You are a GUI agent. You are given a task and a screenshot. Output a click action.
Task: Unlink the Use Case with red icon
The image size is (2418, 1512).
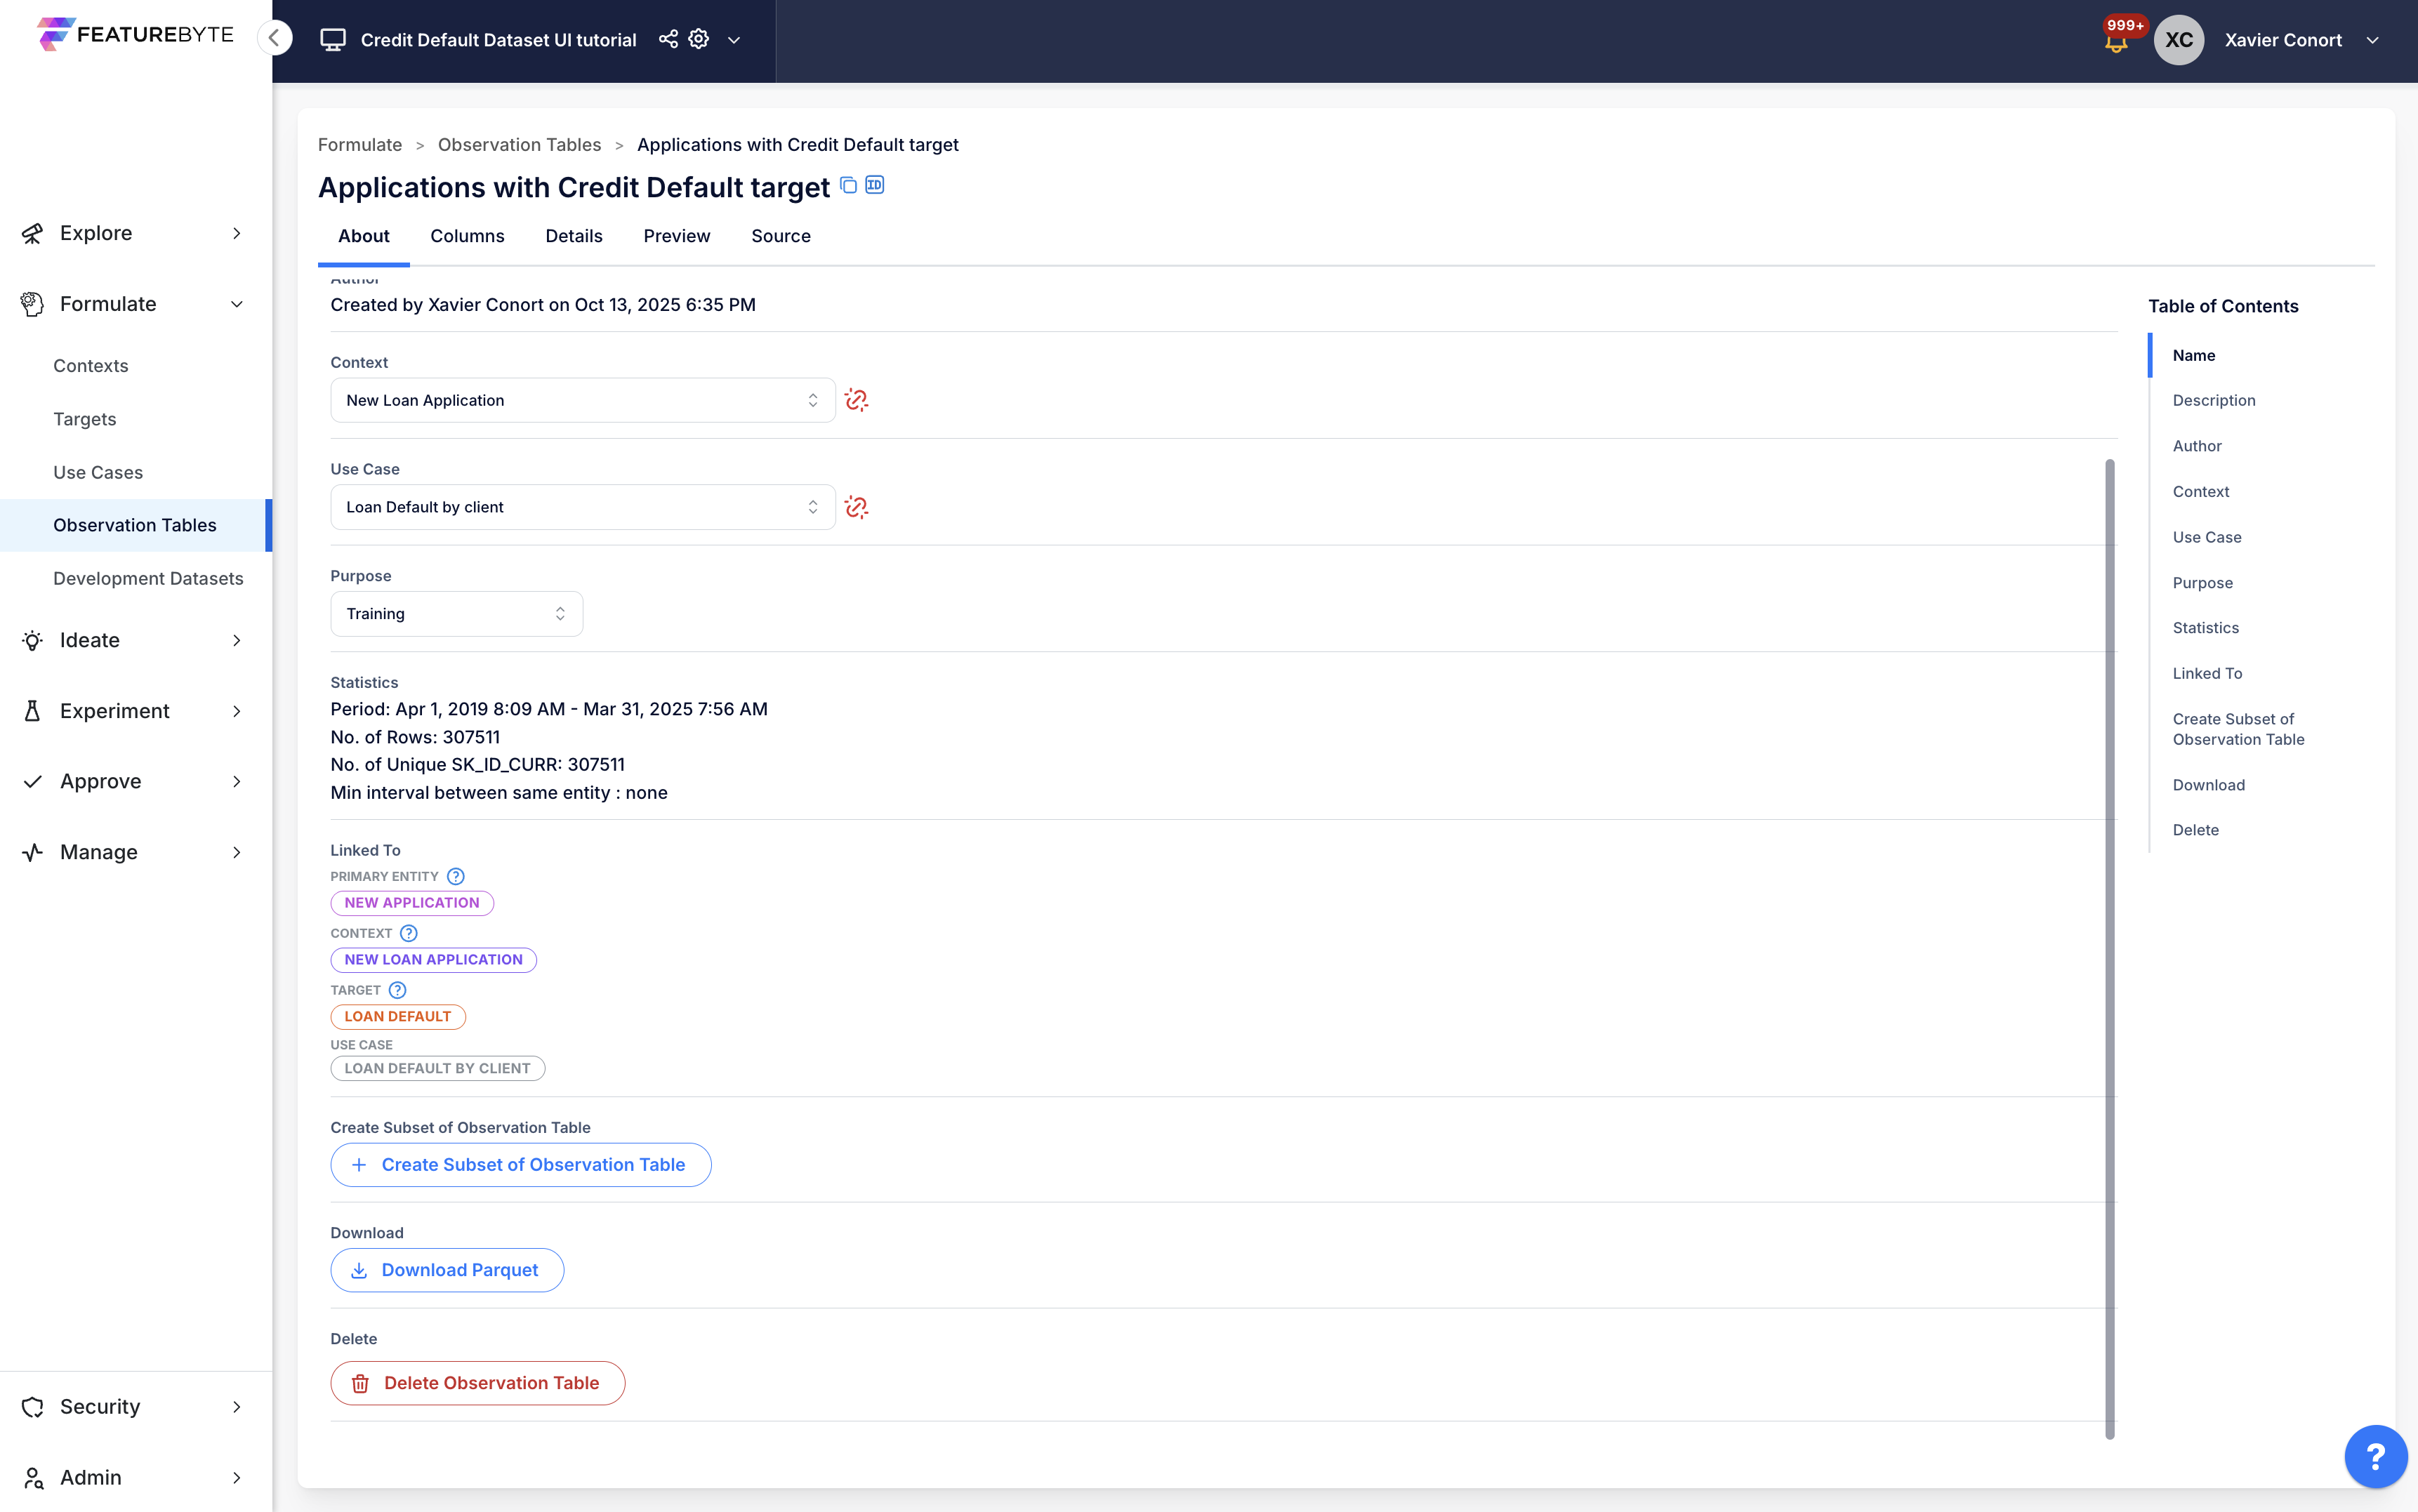click(x=856, y=507)
